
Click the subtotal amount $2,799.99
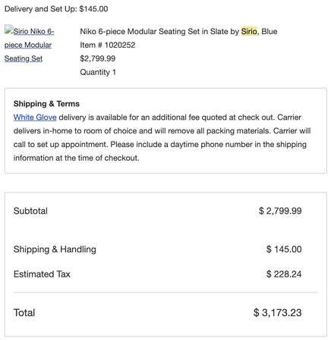pyautogui.click(x=280, y=211)
